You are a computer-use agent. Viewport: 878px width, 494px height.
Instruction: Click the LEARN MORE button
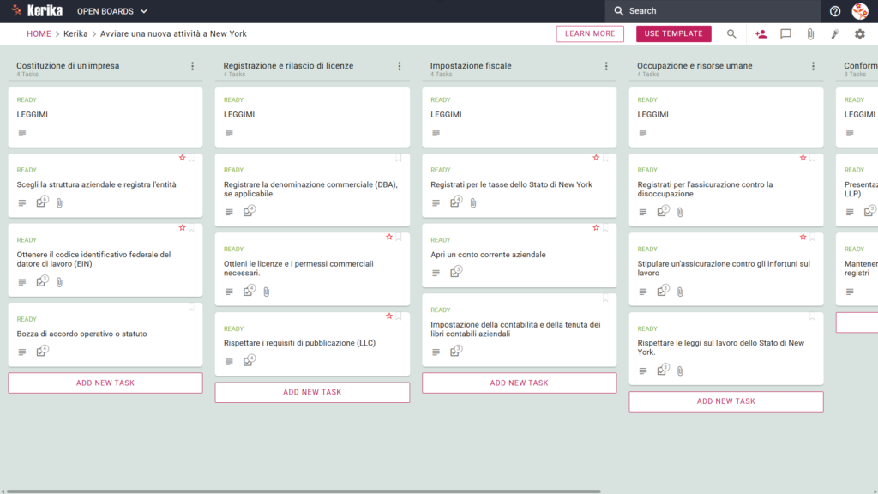tap(590, 33)
